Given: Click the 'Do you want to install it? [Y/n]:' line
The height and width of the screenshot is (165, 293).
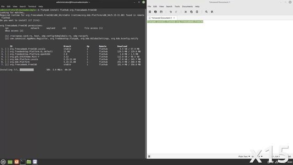Looking at the screenshot, I should point(20,20).
